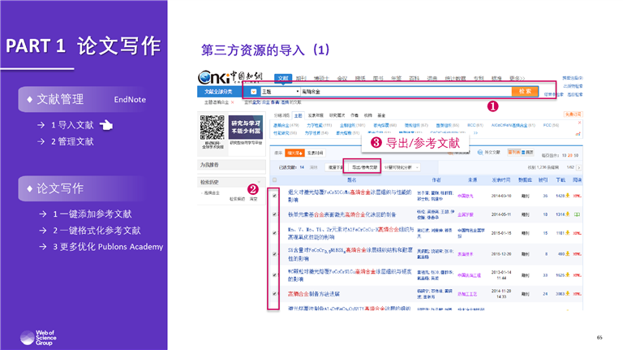Show 50 results per page

point(576,156)
